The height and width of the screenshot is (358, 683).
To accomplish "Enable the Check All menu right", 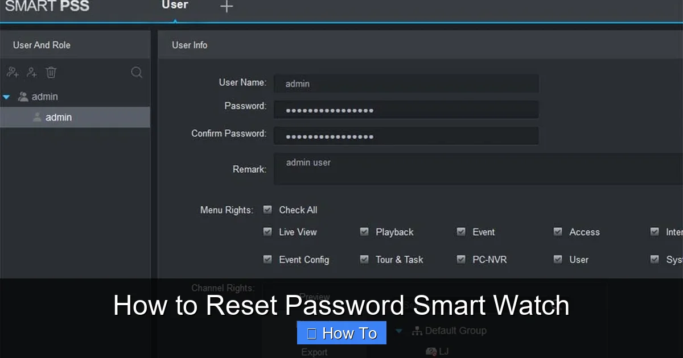I will click(x=268, y=209).
